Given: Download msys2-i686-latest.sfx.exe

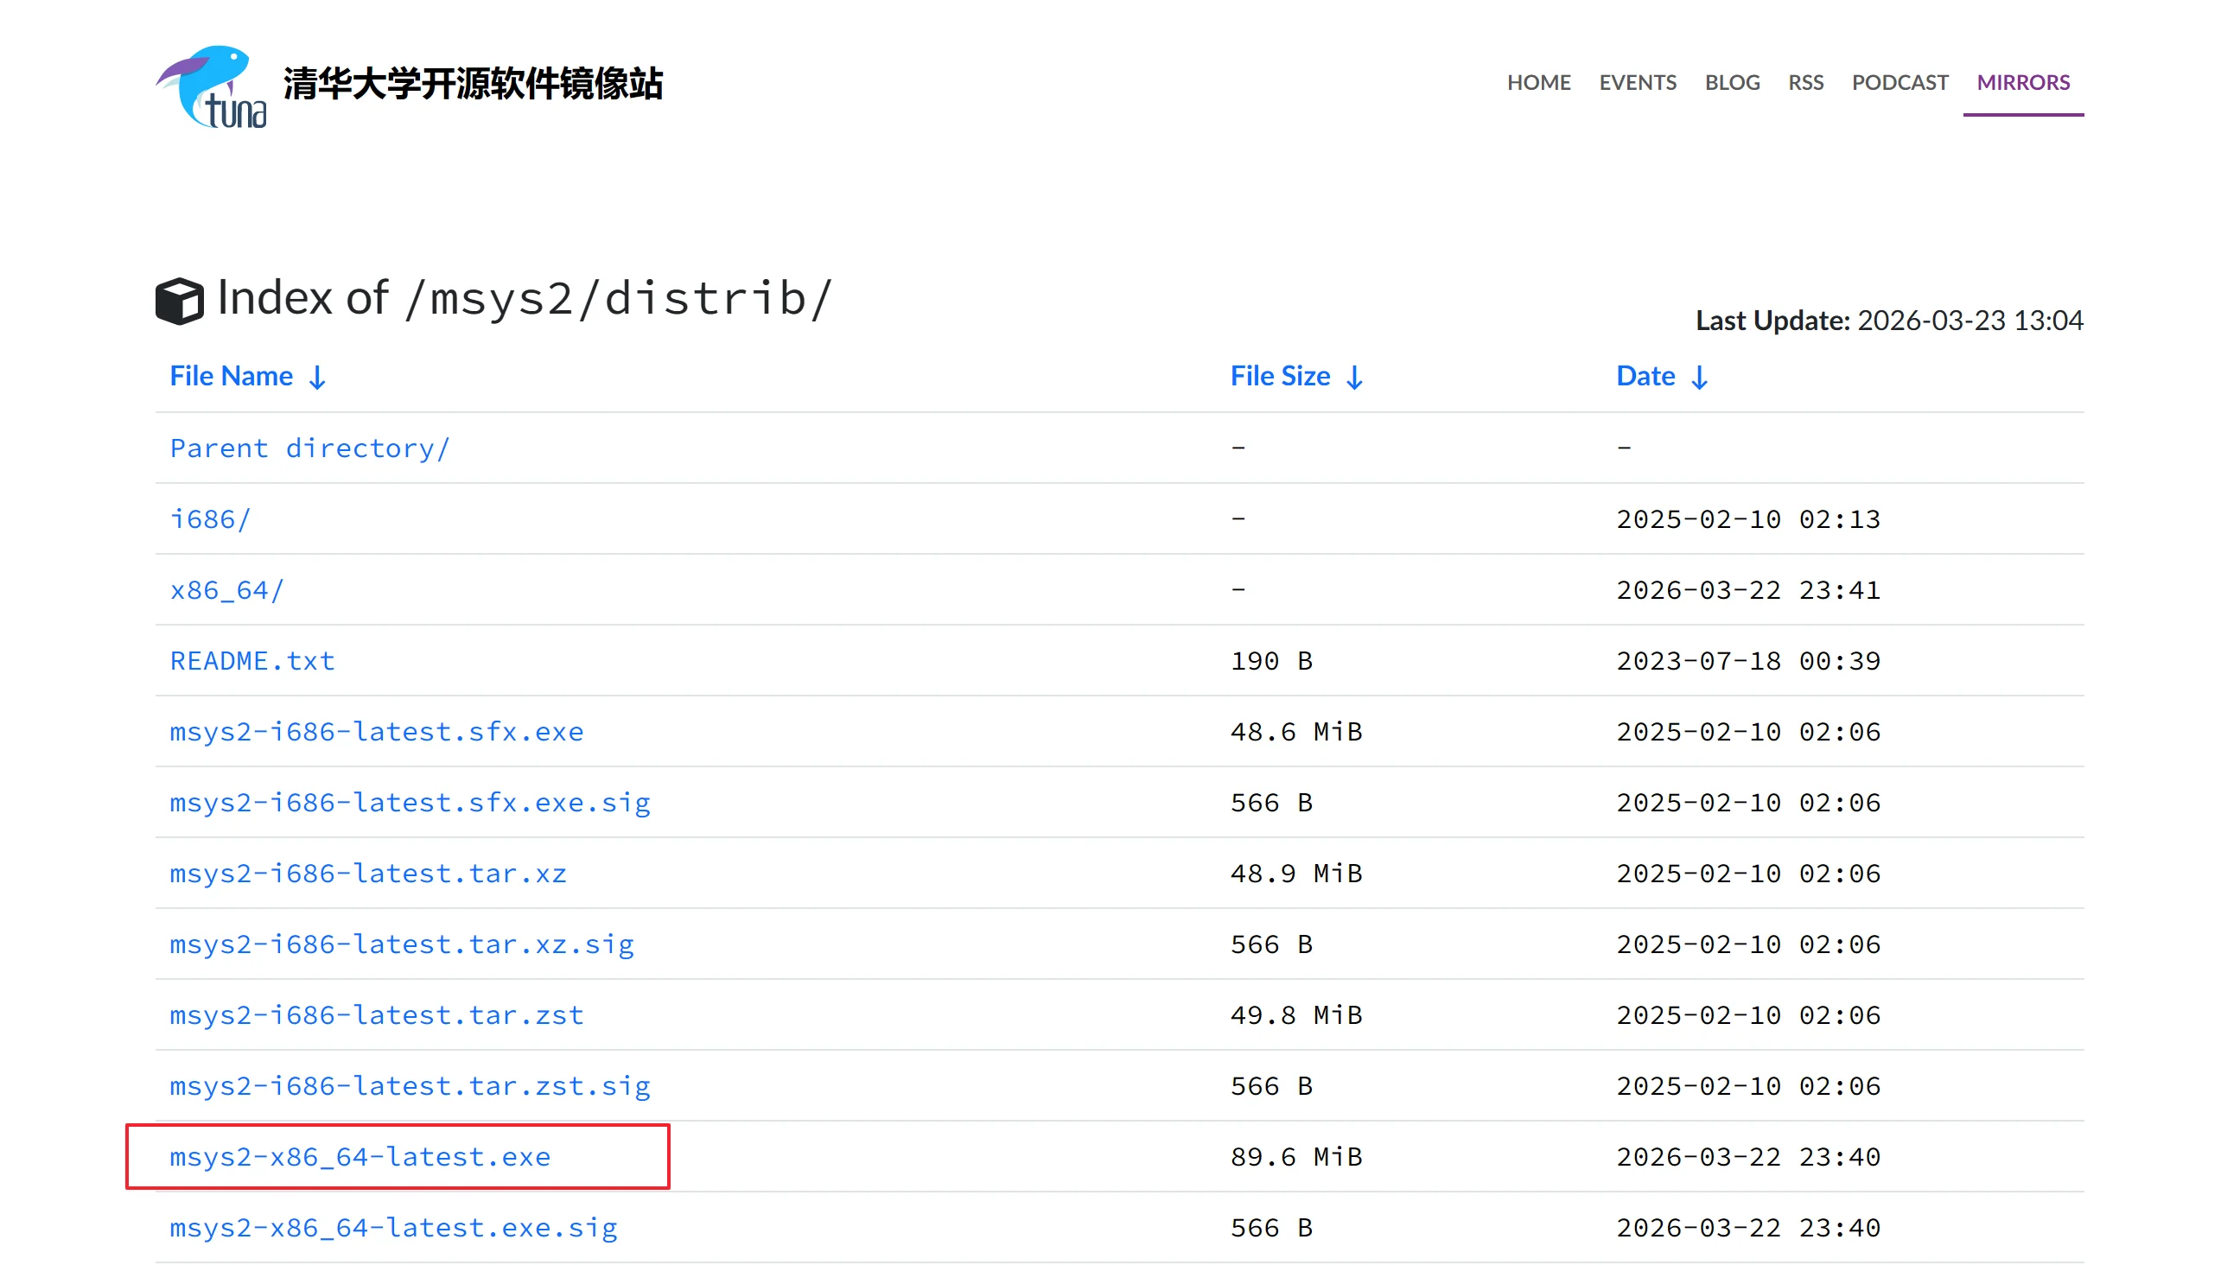Looking at the screenshot, I should 377,733.
